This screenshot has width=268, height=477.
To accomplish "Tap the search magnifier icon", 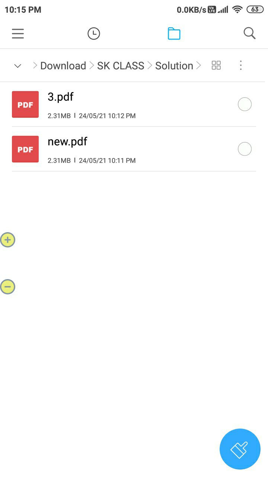I will [249, 34].
